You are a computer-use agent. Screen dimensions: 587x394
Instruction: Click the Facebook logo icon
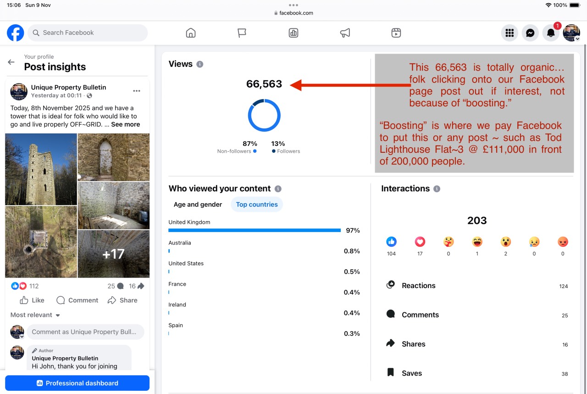click(x=16, y=33)
